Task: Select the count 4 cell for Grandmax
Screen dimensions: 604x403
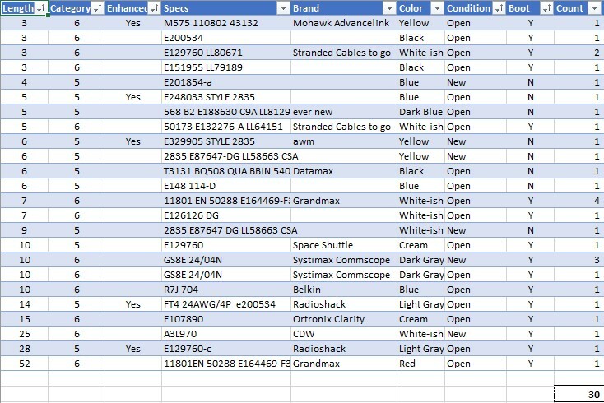Action: point(579,201)
